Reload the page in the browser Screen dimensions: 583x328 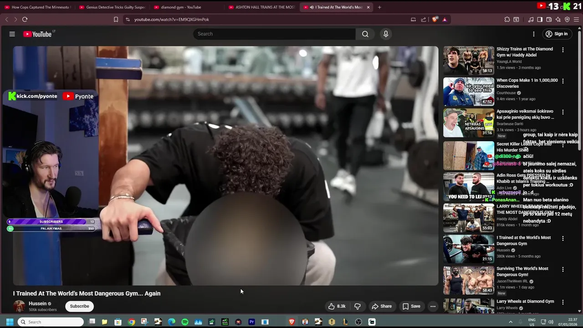click(x=25, y=20)
